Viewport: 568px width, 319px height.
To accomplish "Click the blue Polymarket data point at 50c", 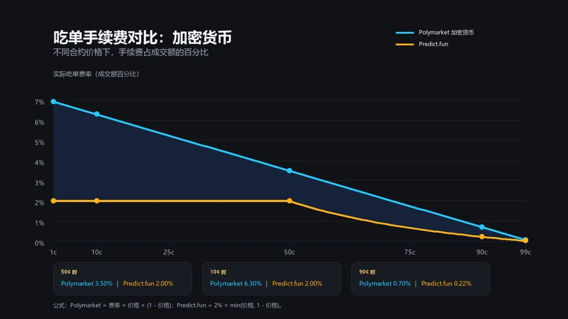I will click(x=289, y=171).
